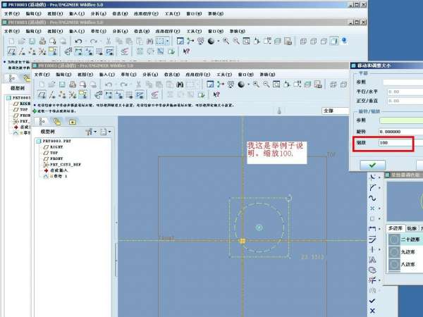The width and height of the screenshot is (423, 317).
Task: Open 草绘(S) menu in front window
Action: tap(128, 75)
